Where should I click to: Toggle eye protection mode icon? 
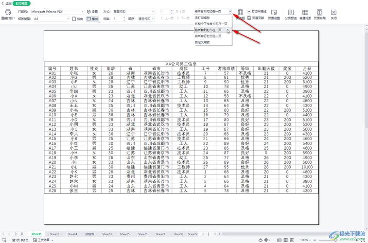pyautogui.click(x=260, y=240)
